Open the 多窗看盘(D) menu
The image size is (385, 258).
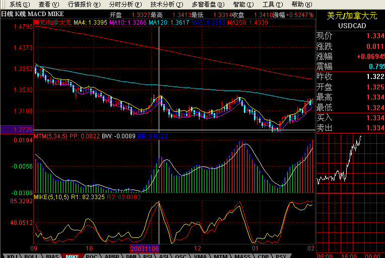(208, 5)
